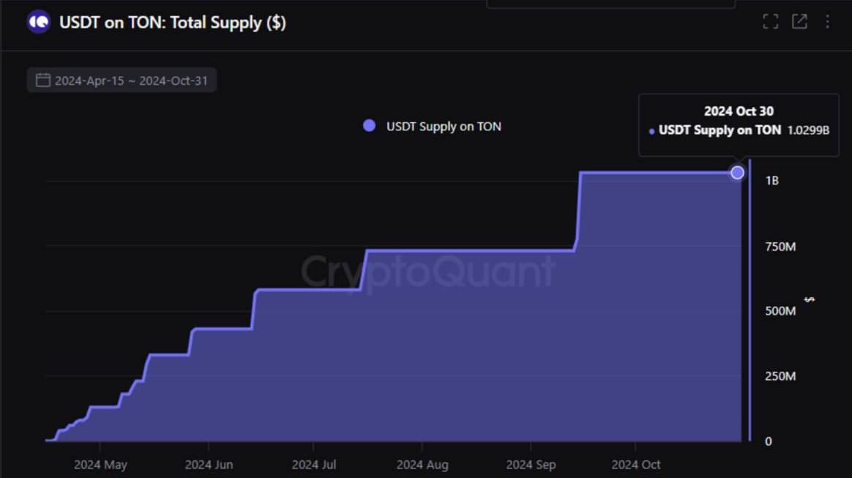Image resolution: width=852 pixels, height=478 pixels.
Task: Select the highlighted Oct 30 data point
Action: (737, 173)
